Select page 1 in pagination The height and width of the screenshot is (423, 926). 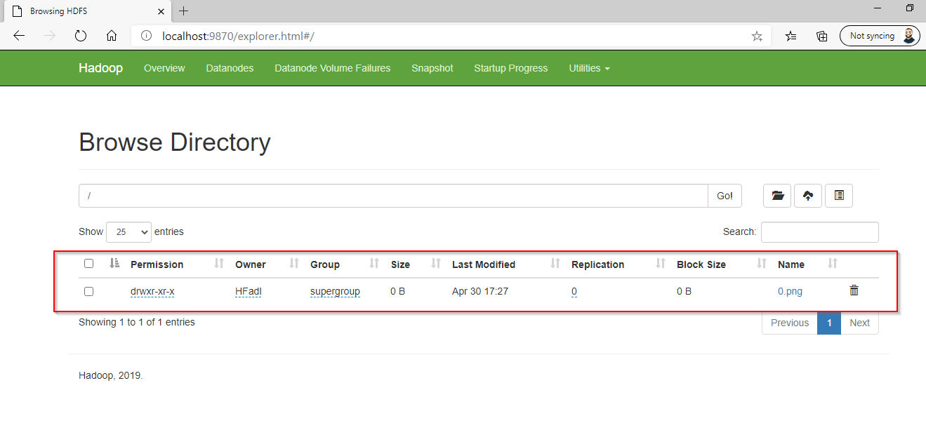(x=829, y=323)
